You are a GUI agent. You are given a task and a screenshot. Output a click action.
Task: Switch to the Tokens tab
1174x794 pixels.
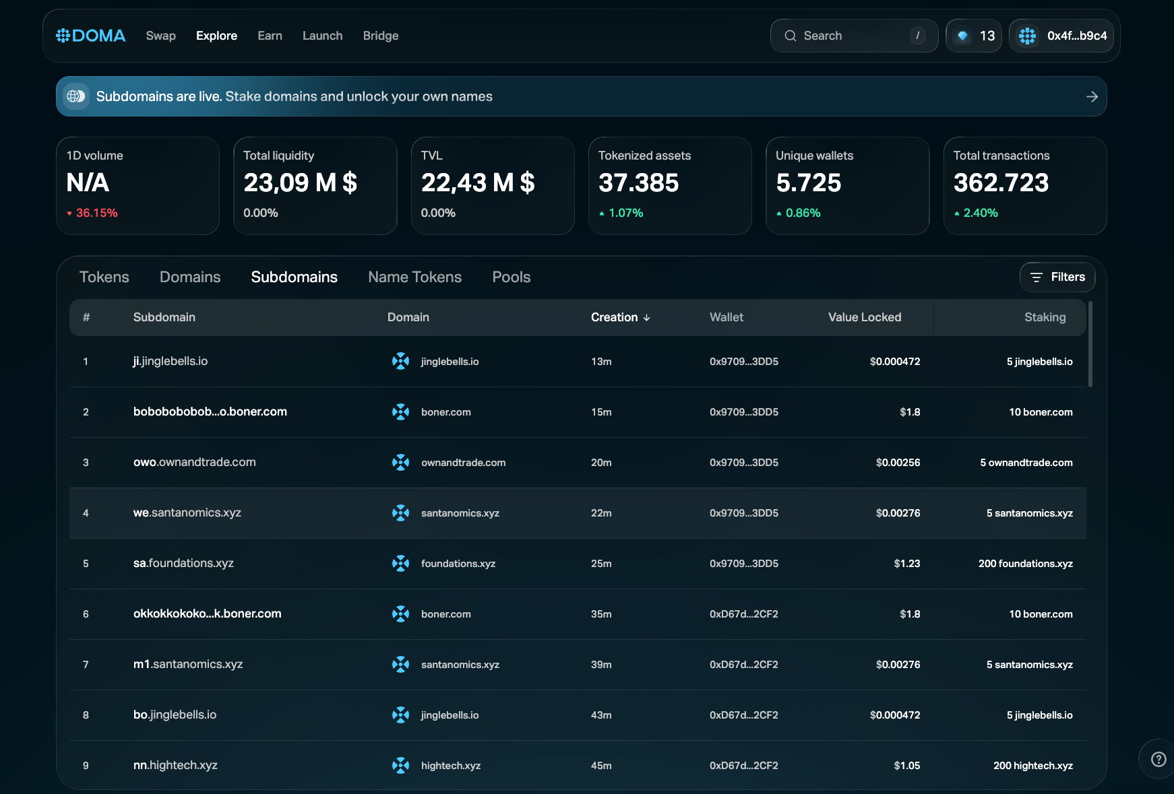coord(104,277)
